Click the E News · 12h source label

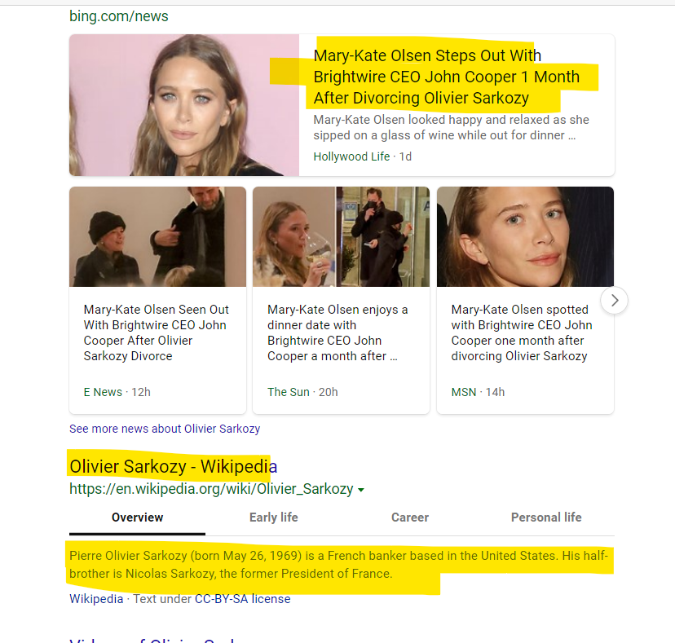pos(117,392)
